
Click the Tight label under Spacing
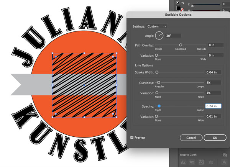pyautogui.click(x=158, y=110)
